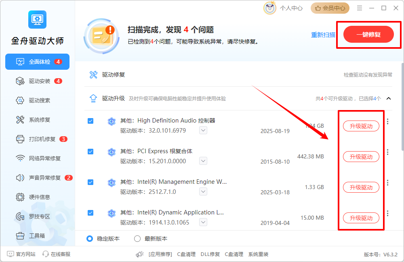Viewport: 404px width, 262px height.
Task: Open DLL修复 from the footer
Action: (x=210, y=254)
